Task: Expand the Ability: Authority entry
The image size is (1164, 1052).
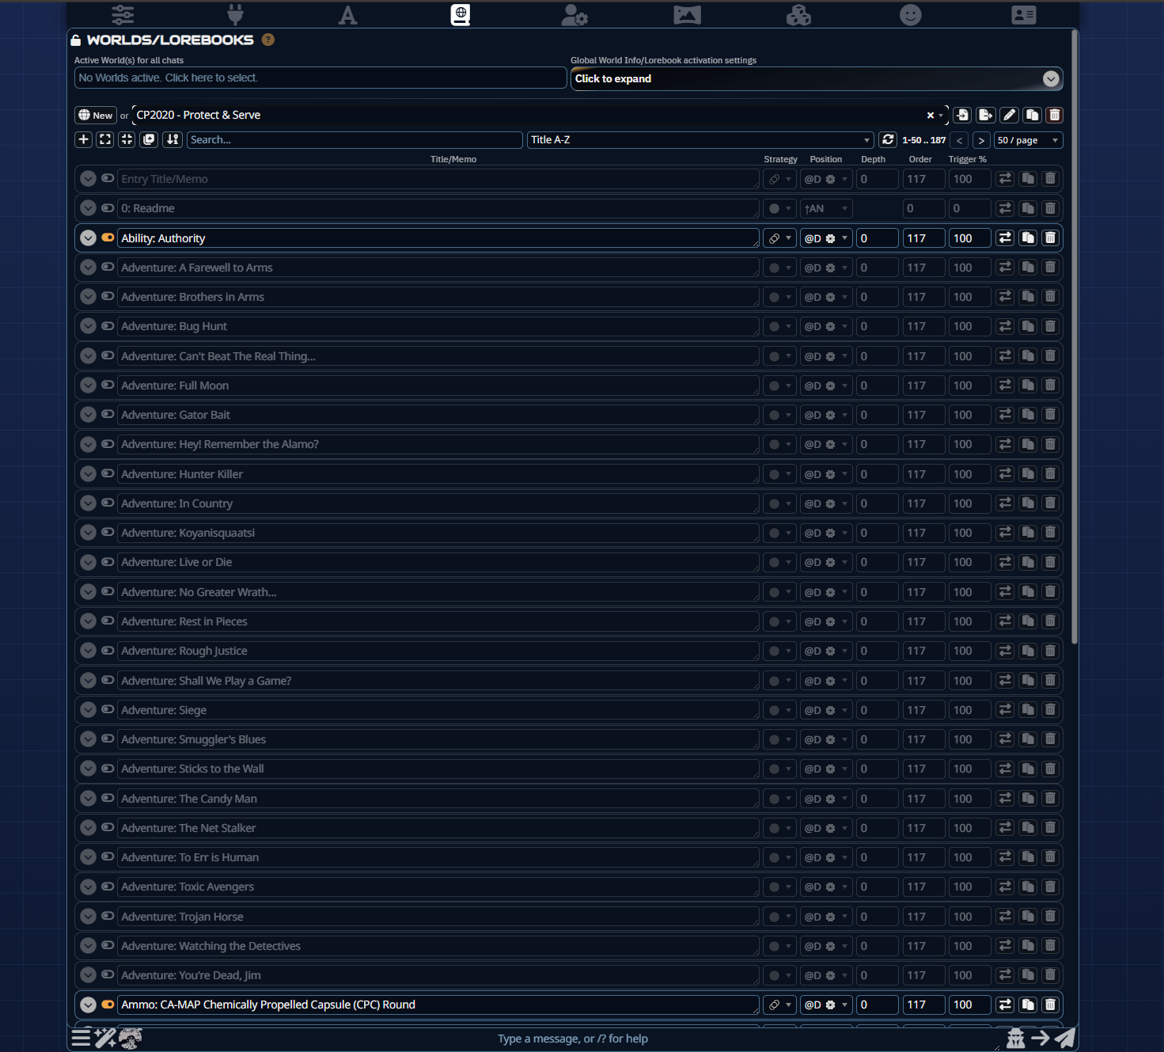Action: [88, 237]
